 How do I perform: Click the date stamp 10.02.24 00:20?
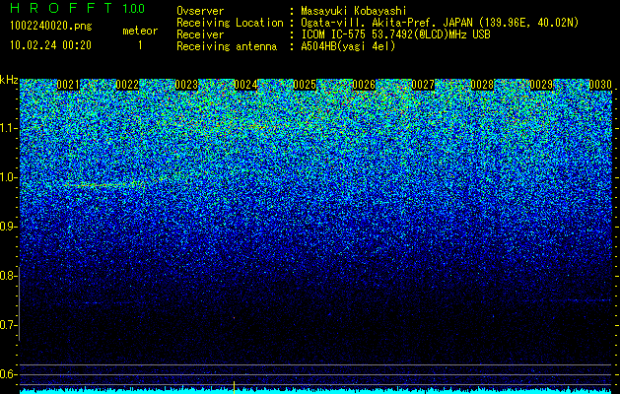[50, 45]
